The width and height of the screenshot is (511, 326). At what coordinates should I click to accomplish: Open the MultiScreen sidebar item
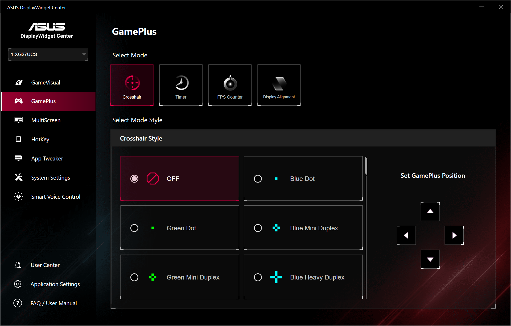[46, 120]
